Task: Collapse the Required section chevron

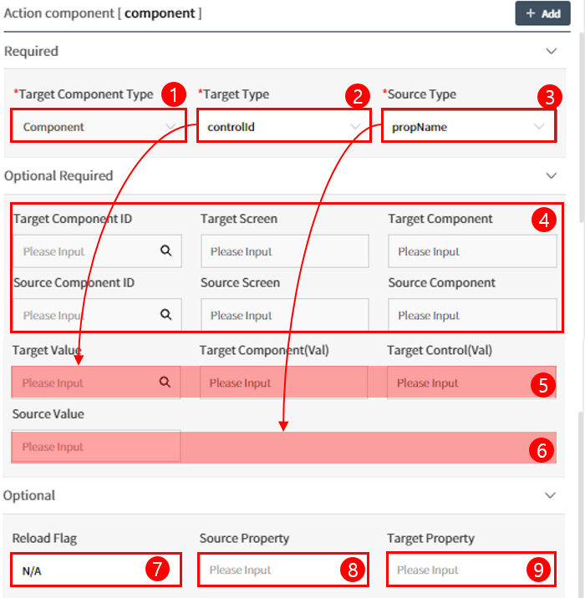Action: pos(551,51)
